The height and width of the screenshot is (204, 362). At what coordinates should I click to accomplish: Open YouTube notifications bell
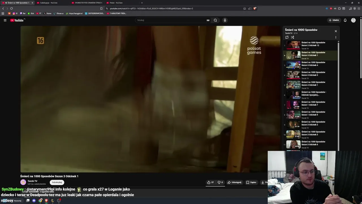coord(345,20)
